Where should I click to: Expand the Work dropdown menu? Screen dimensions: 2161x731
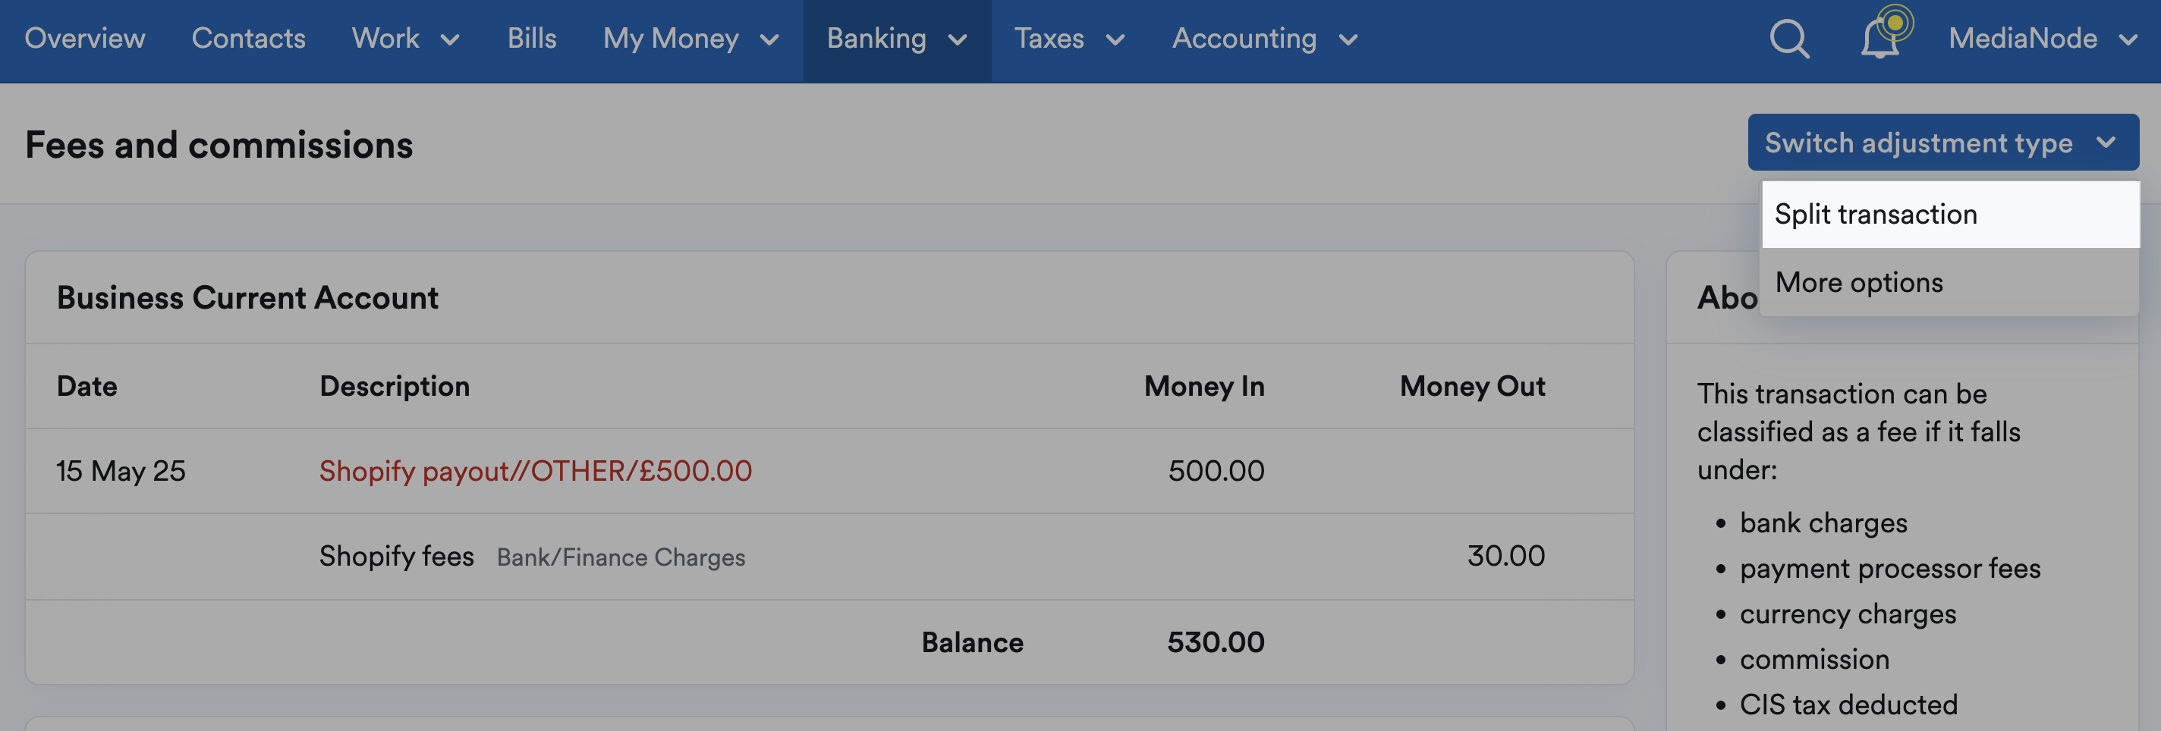pyautogui.click(x=407, y=39)
